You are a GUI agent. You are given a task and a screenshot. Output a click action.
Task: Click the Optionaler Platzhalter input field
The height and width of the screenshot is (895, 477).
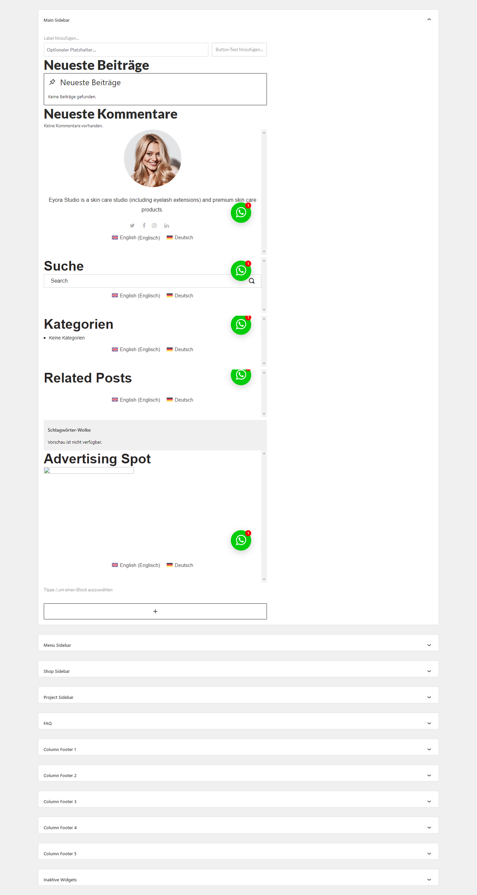(x=126, y=50)
